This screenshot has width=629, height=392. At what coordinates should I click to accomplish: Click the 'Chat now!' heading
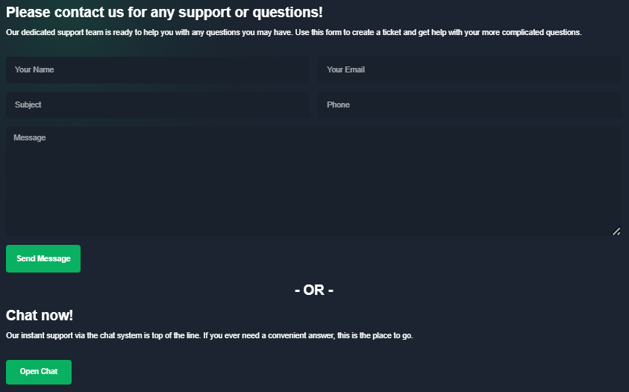pos(40,316)
